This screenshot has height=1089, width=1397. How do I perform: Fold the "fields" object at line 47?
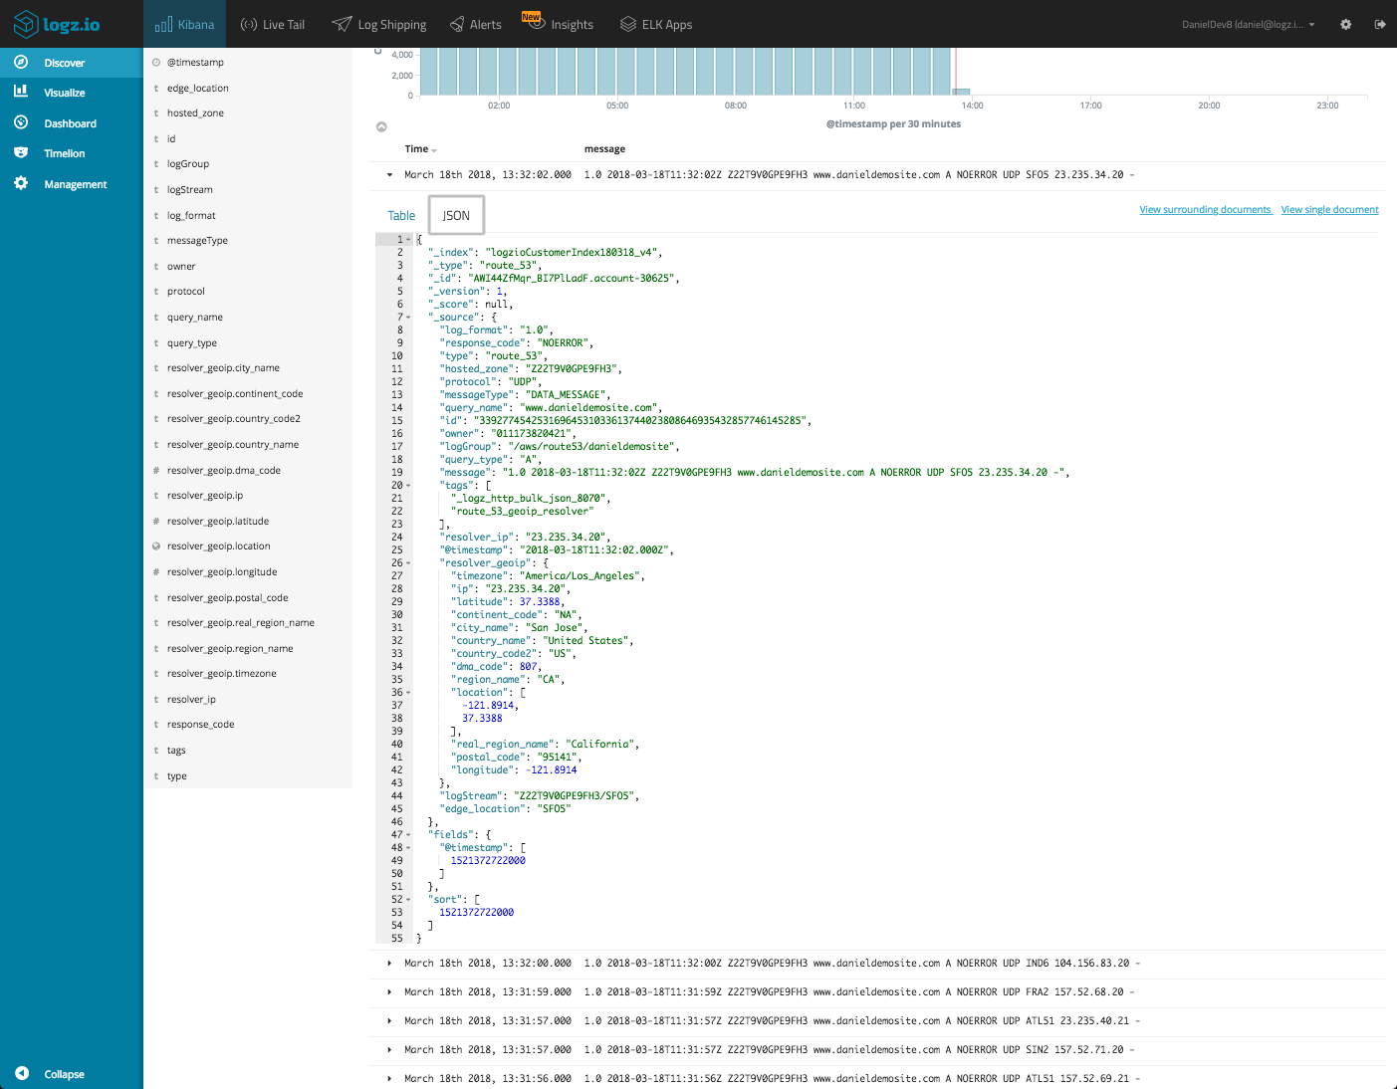[x=408, y=834]
